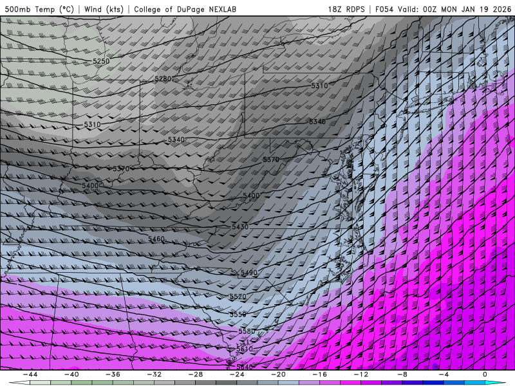Click the 5580 height contour label

[x=247, y=331]
